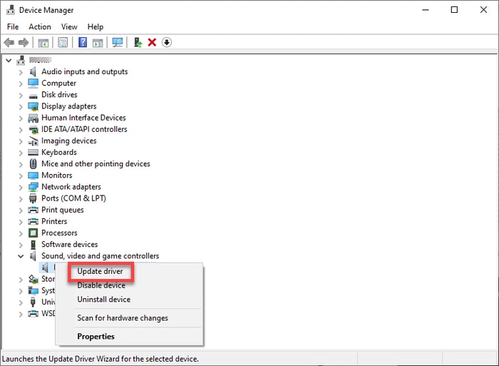
Task: Click the Disk drives icon
Action: 33,95
